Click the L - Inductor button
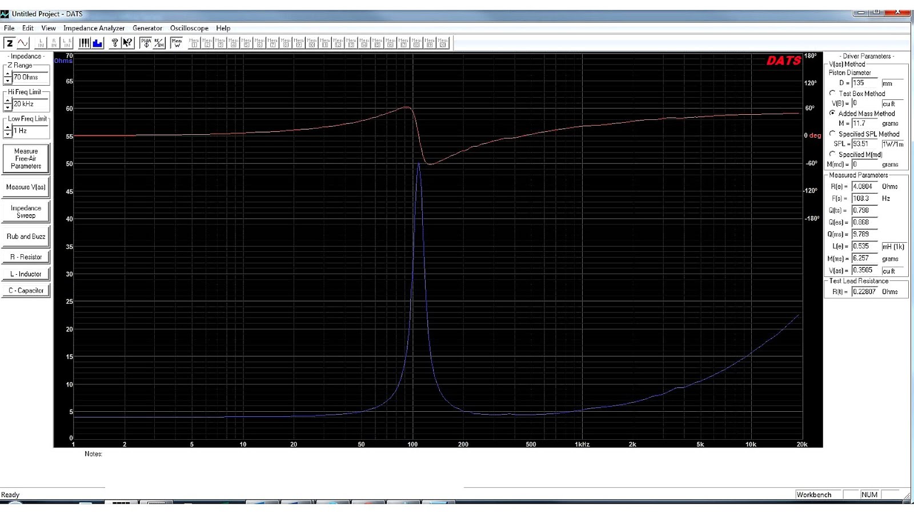This screenshot has height=514, width=914. click(26, 274)
